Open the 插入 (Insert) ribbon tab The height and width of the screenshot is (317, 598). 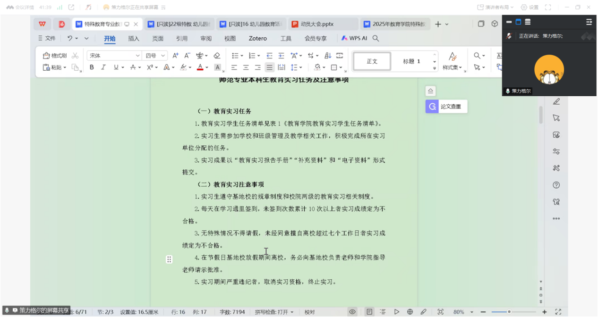134,38
